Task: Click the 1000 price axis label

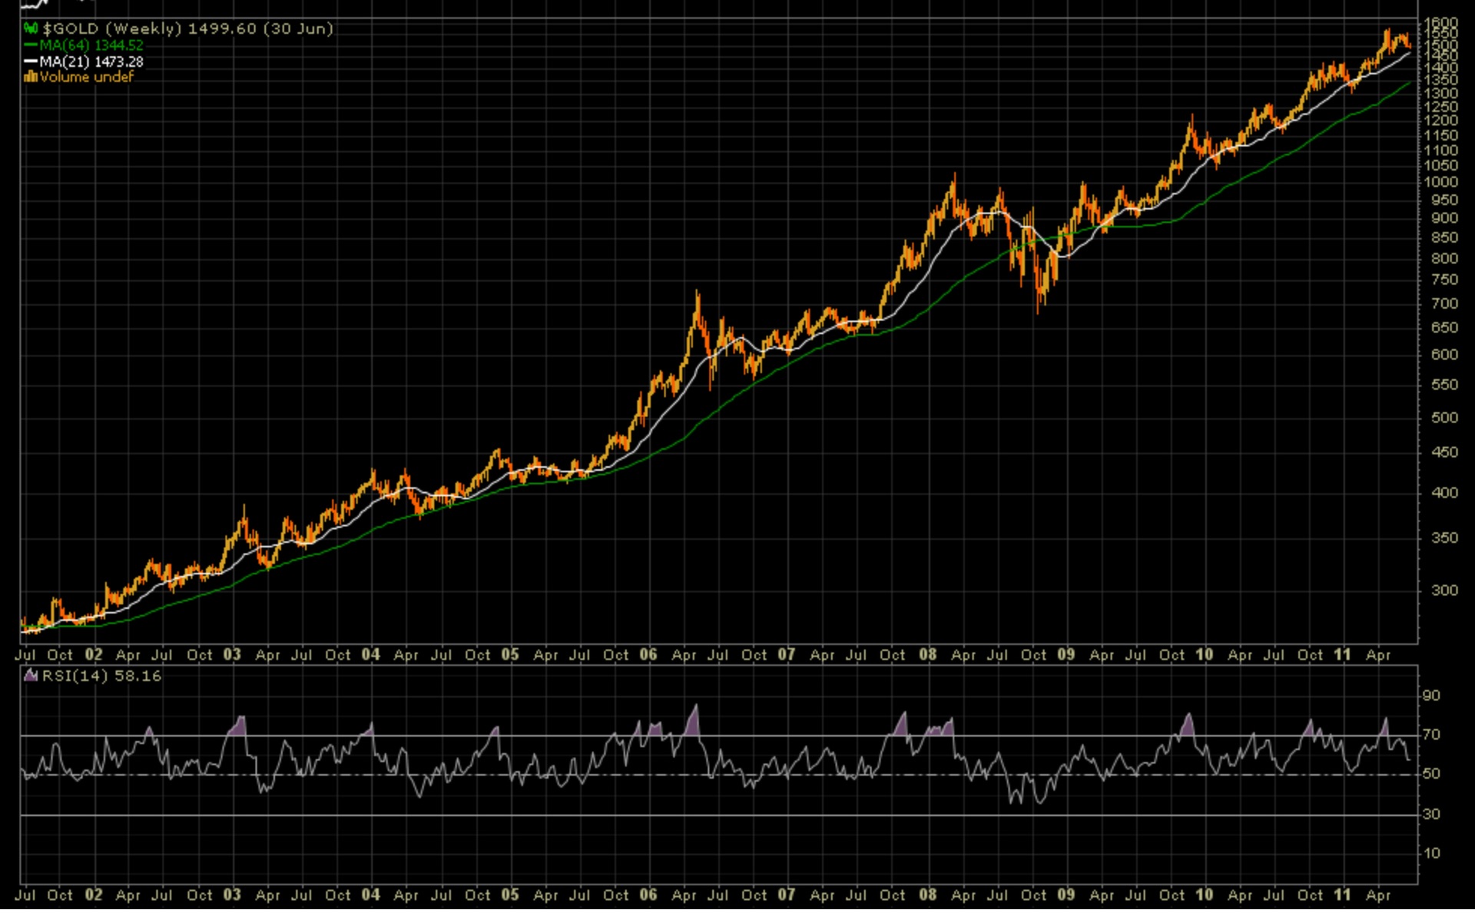Action: click(1440, 183)
